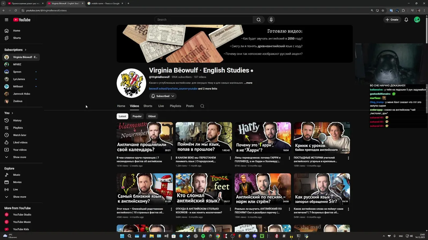Open the foots feet video thumbnail
428x240 pixels.
point(204,189)
